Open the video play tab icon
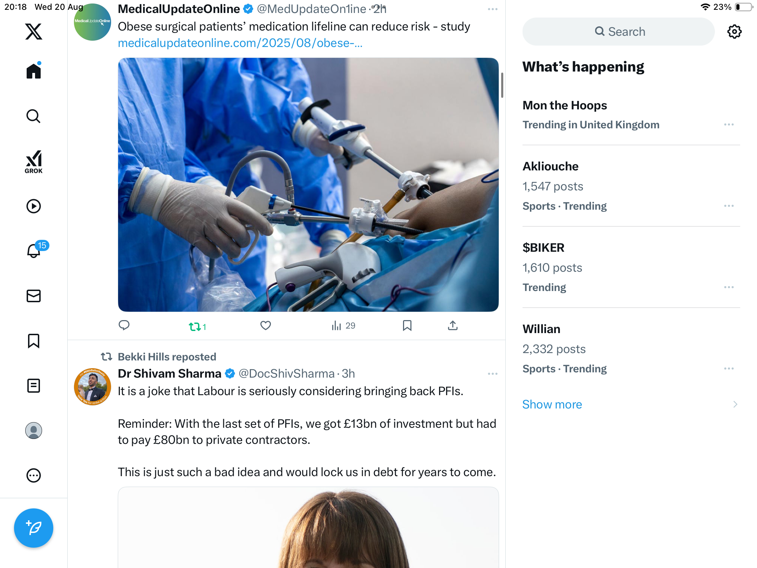This screenshot has width=757, height=568. tap(34, 206)
